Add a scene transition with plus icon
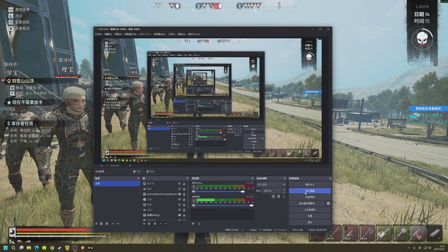 coord(273,197)
